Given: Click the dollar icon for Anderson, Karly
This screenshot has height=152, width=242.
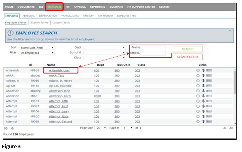Looking at the screenshot, I should pos(203,96).
